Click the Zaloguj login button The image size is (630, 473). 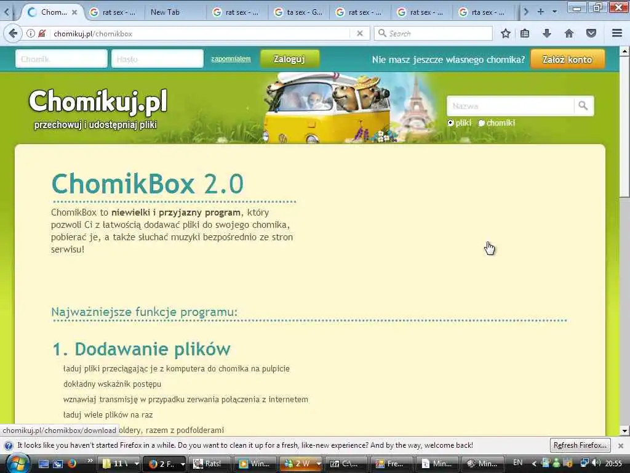click(x=290, y=59)
